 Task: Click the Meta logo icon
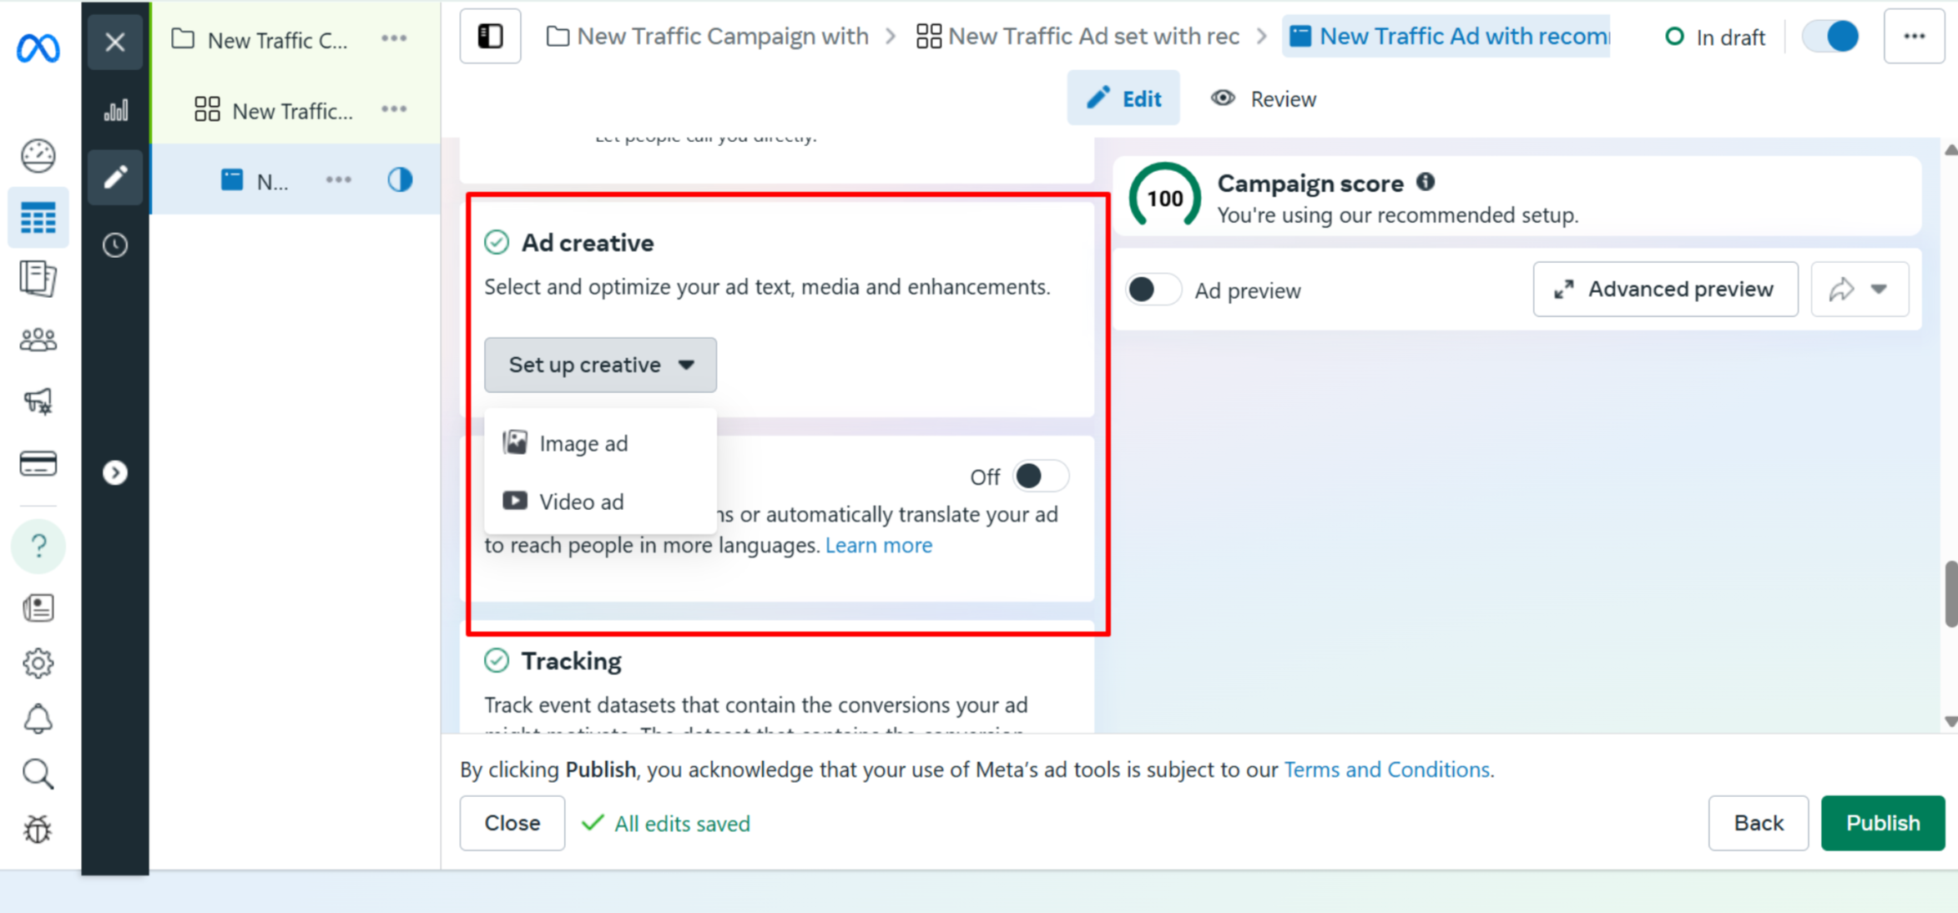[38, 48]
